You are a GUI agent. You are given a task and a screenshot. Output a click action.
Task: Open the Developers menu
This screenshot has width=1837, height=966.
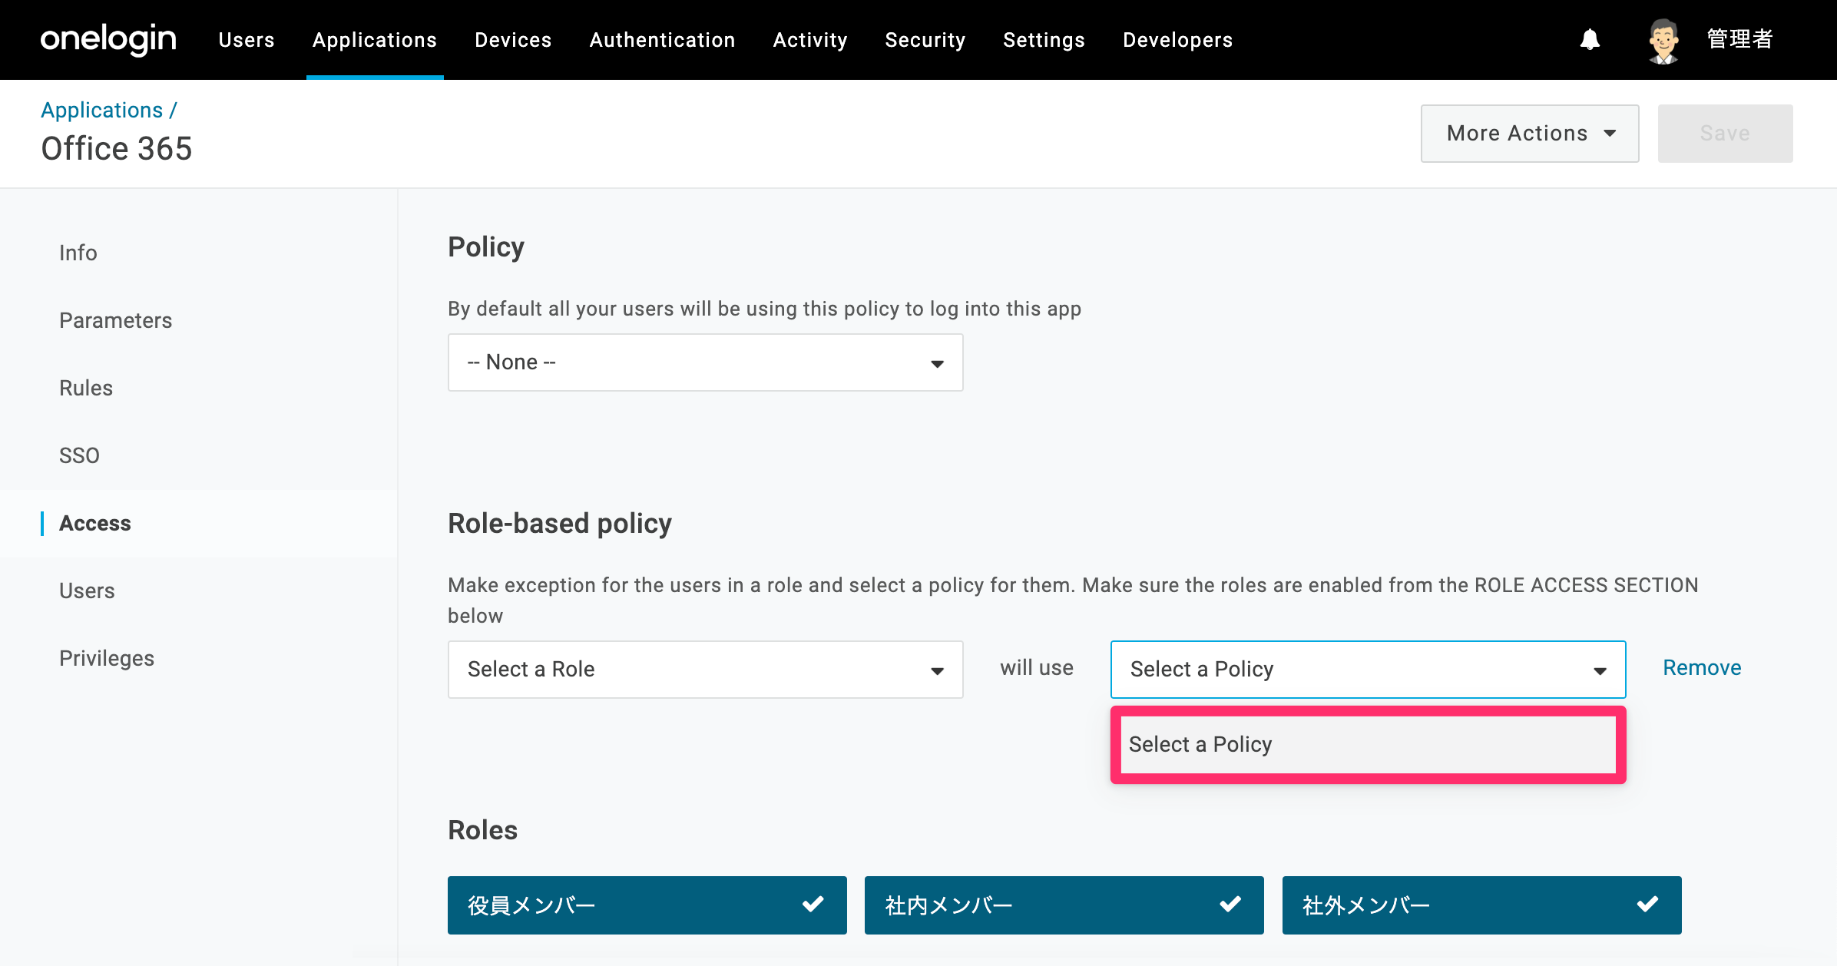(x=1177, y=40)
